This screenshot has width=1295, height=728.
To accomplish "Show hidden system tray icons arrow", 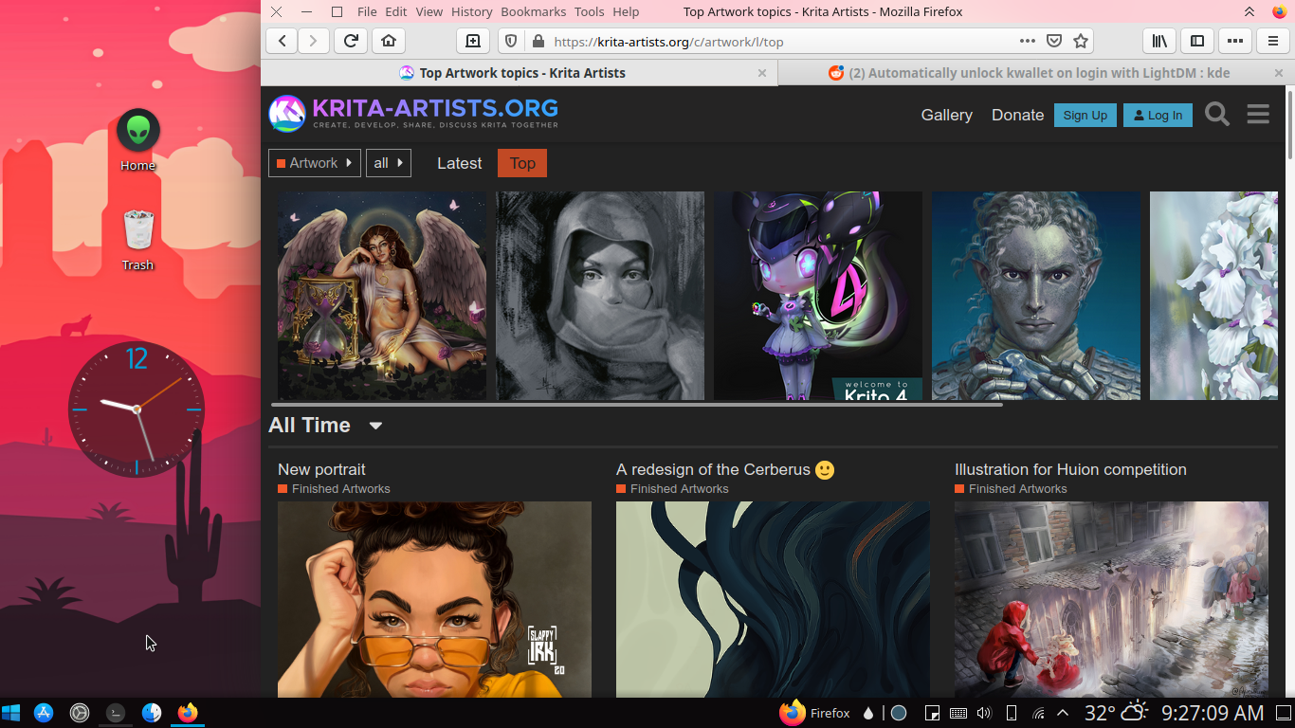I will 1063,713.
